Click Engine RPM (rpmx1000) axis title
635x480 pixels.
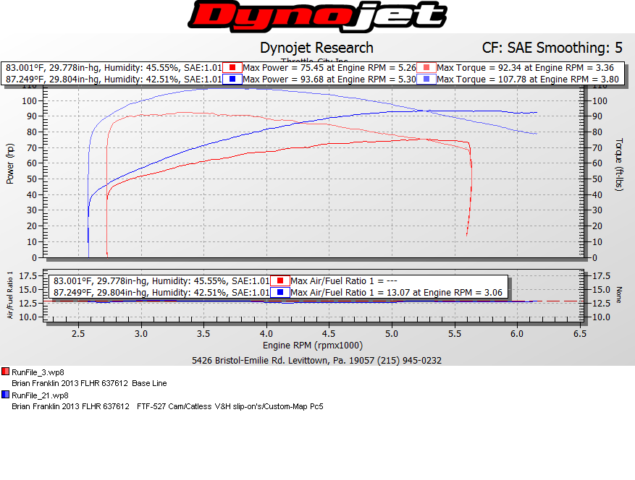313,346
